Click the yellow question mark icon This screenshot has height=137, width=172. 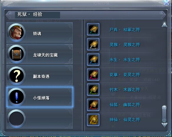pyautogui.click(x=16, y=76)
